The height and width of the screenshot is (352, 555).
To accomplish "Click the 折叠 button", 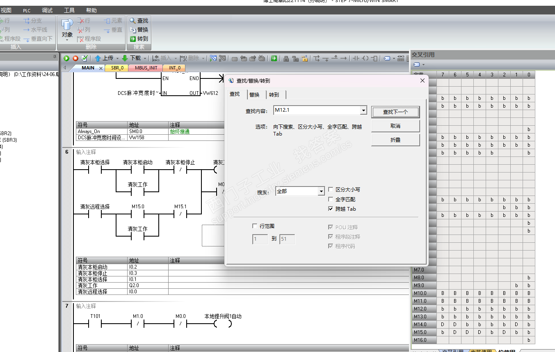I will tap(395, 140).
